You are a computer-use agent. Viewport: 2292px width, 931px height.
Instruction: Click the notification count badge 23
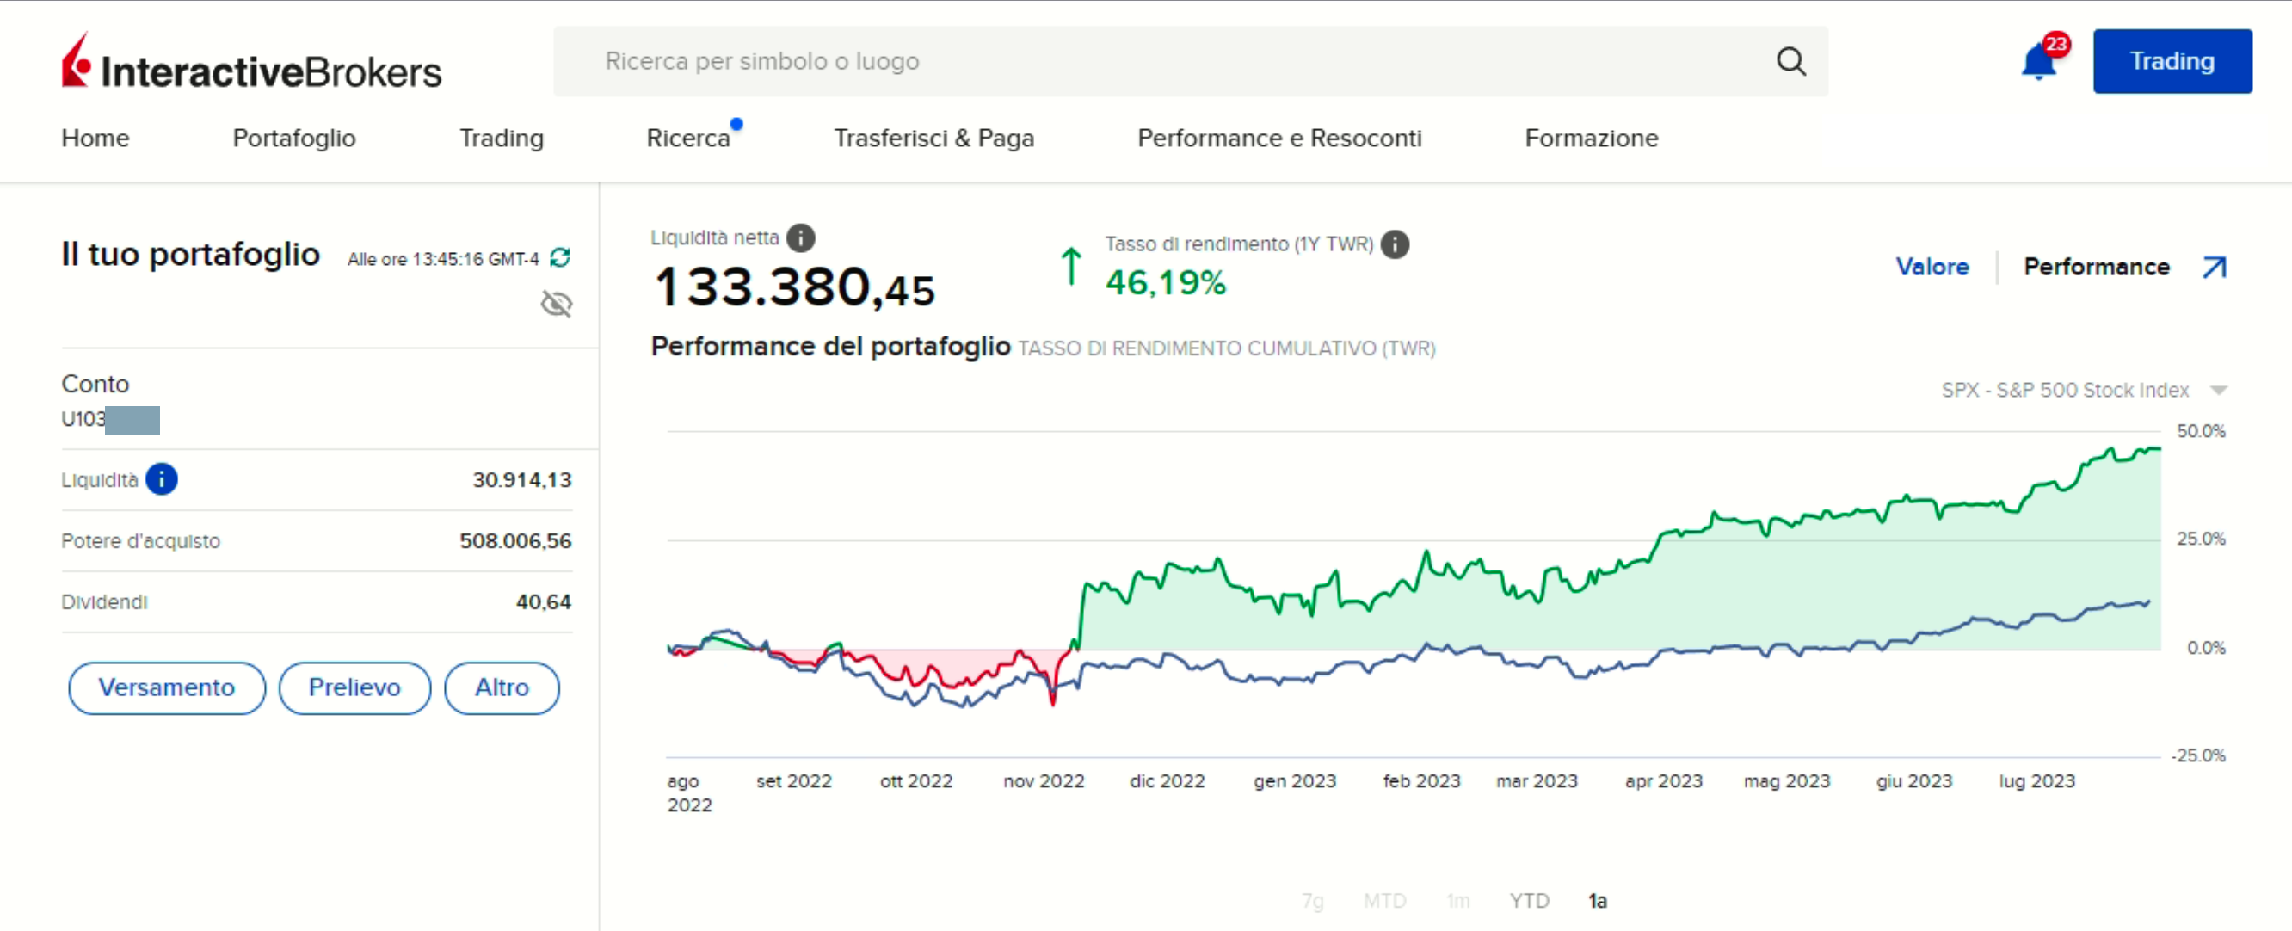[x=2056, y=45]
